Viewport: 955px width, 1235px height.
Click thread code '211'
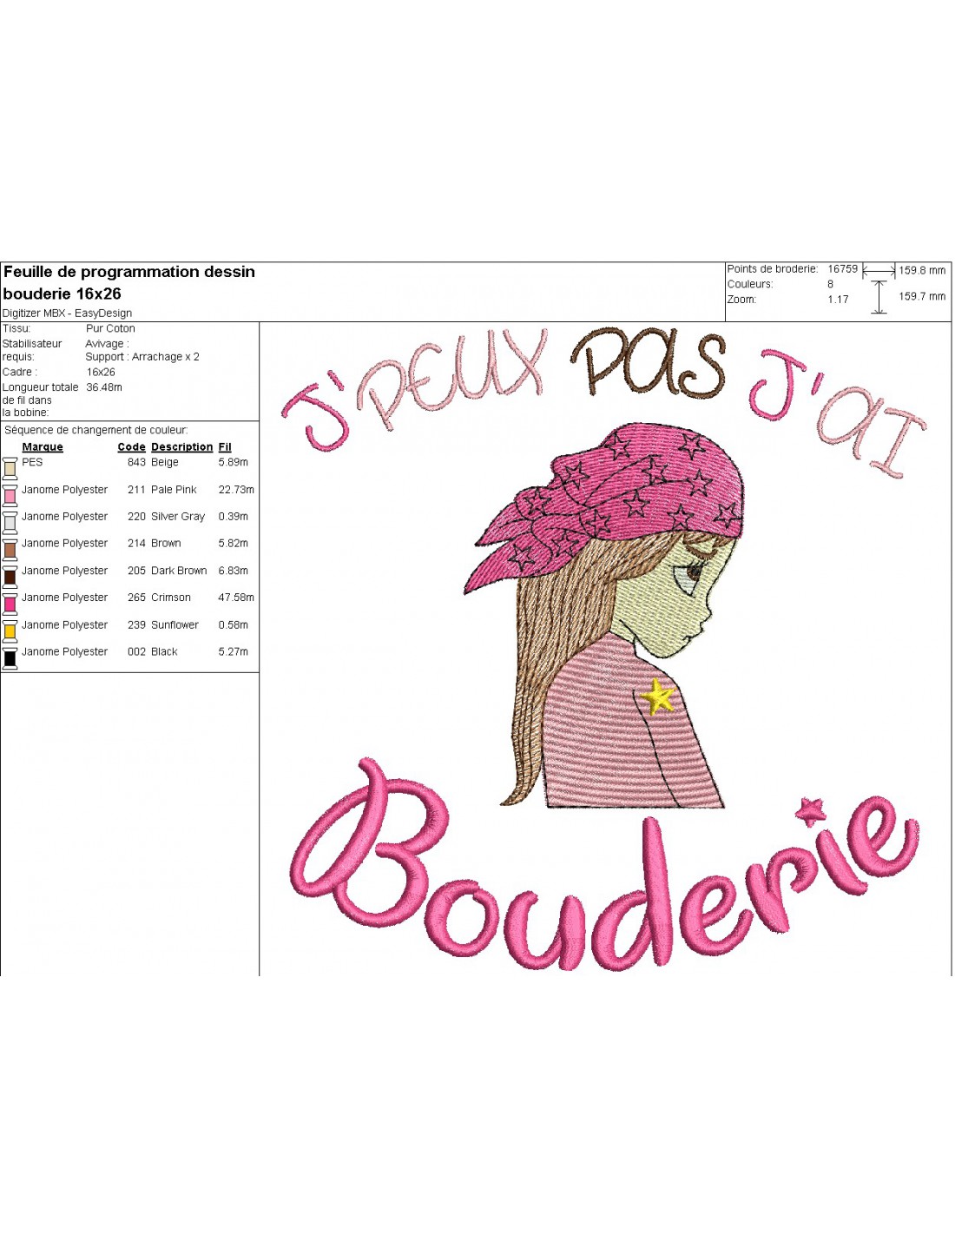(136, 490)
